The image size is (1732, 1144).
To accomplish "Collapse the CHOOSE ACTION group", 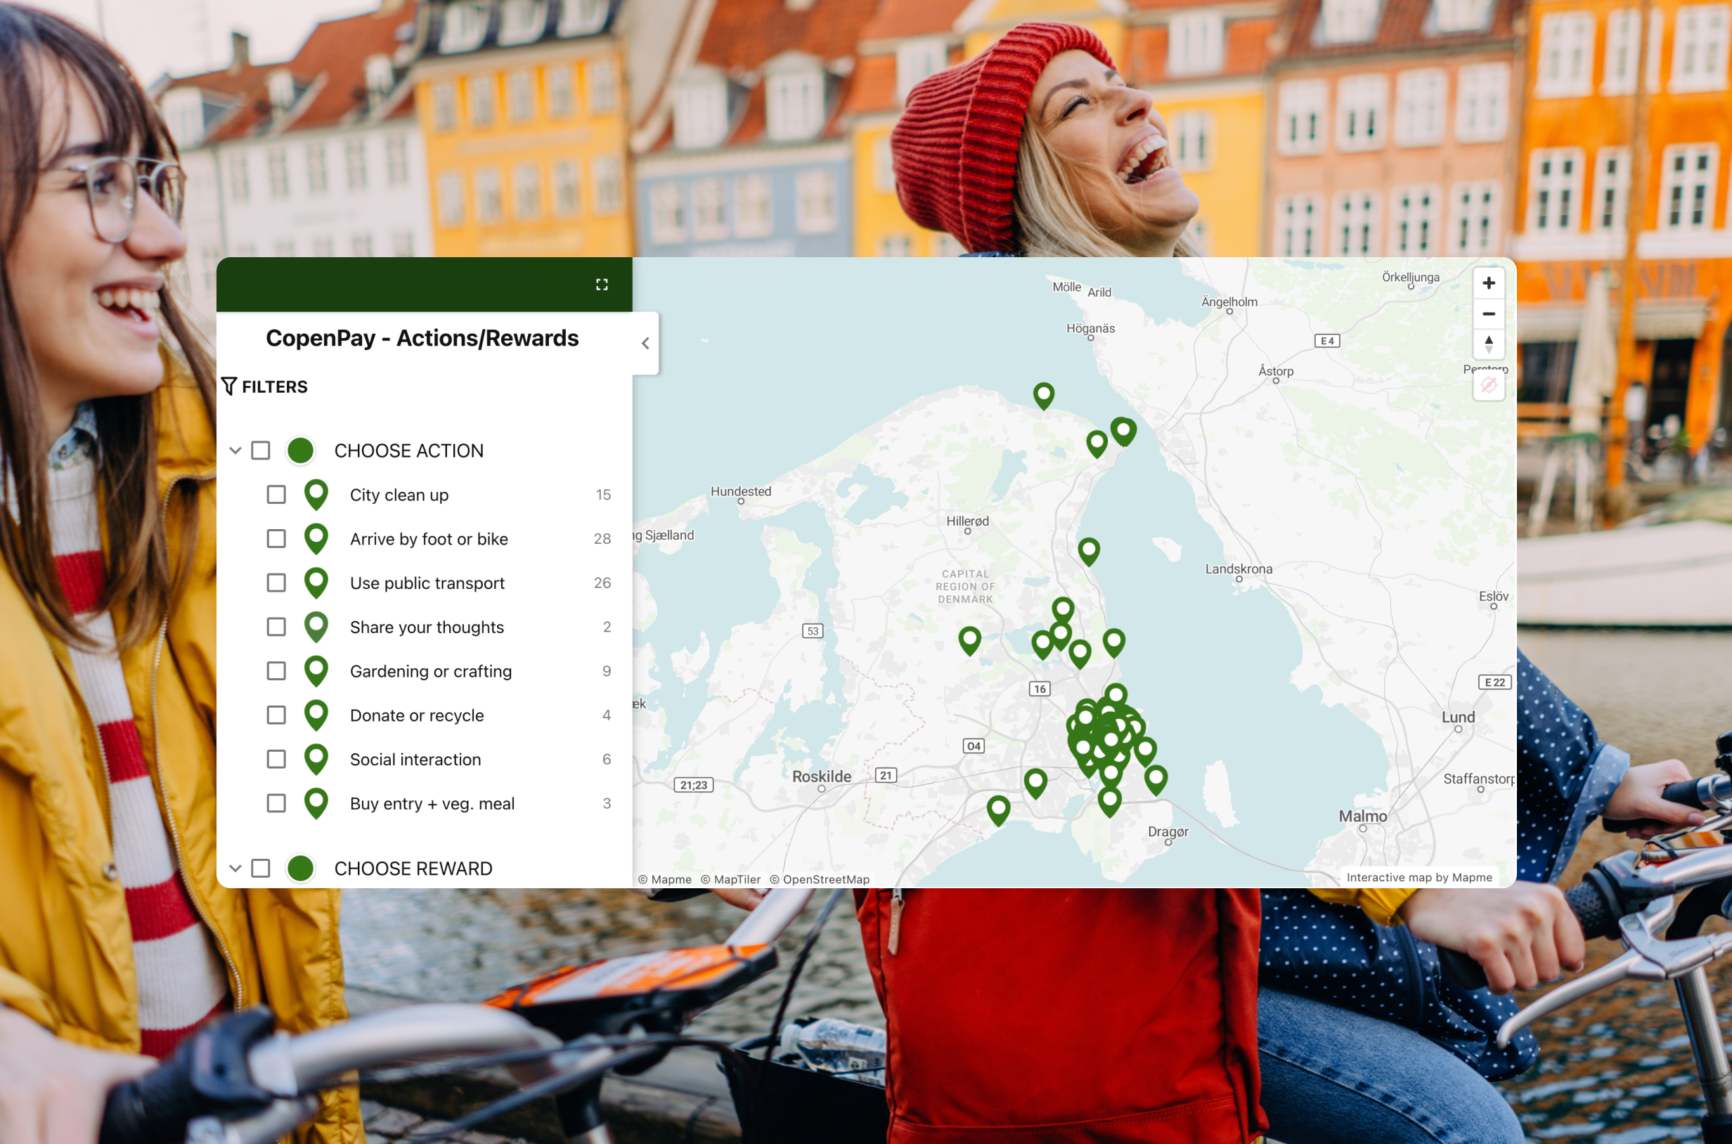I will pyautogui.click(x=235, y=450).
